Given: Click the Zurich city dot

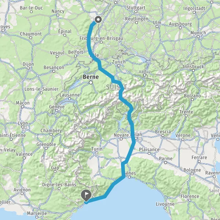Looking at the screenshot, I should (x=119, y=66).
